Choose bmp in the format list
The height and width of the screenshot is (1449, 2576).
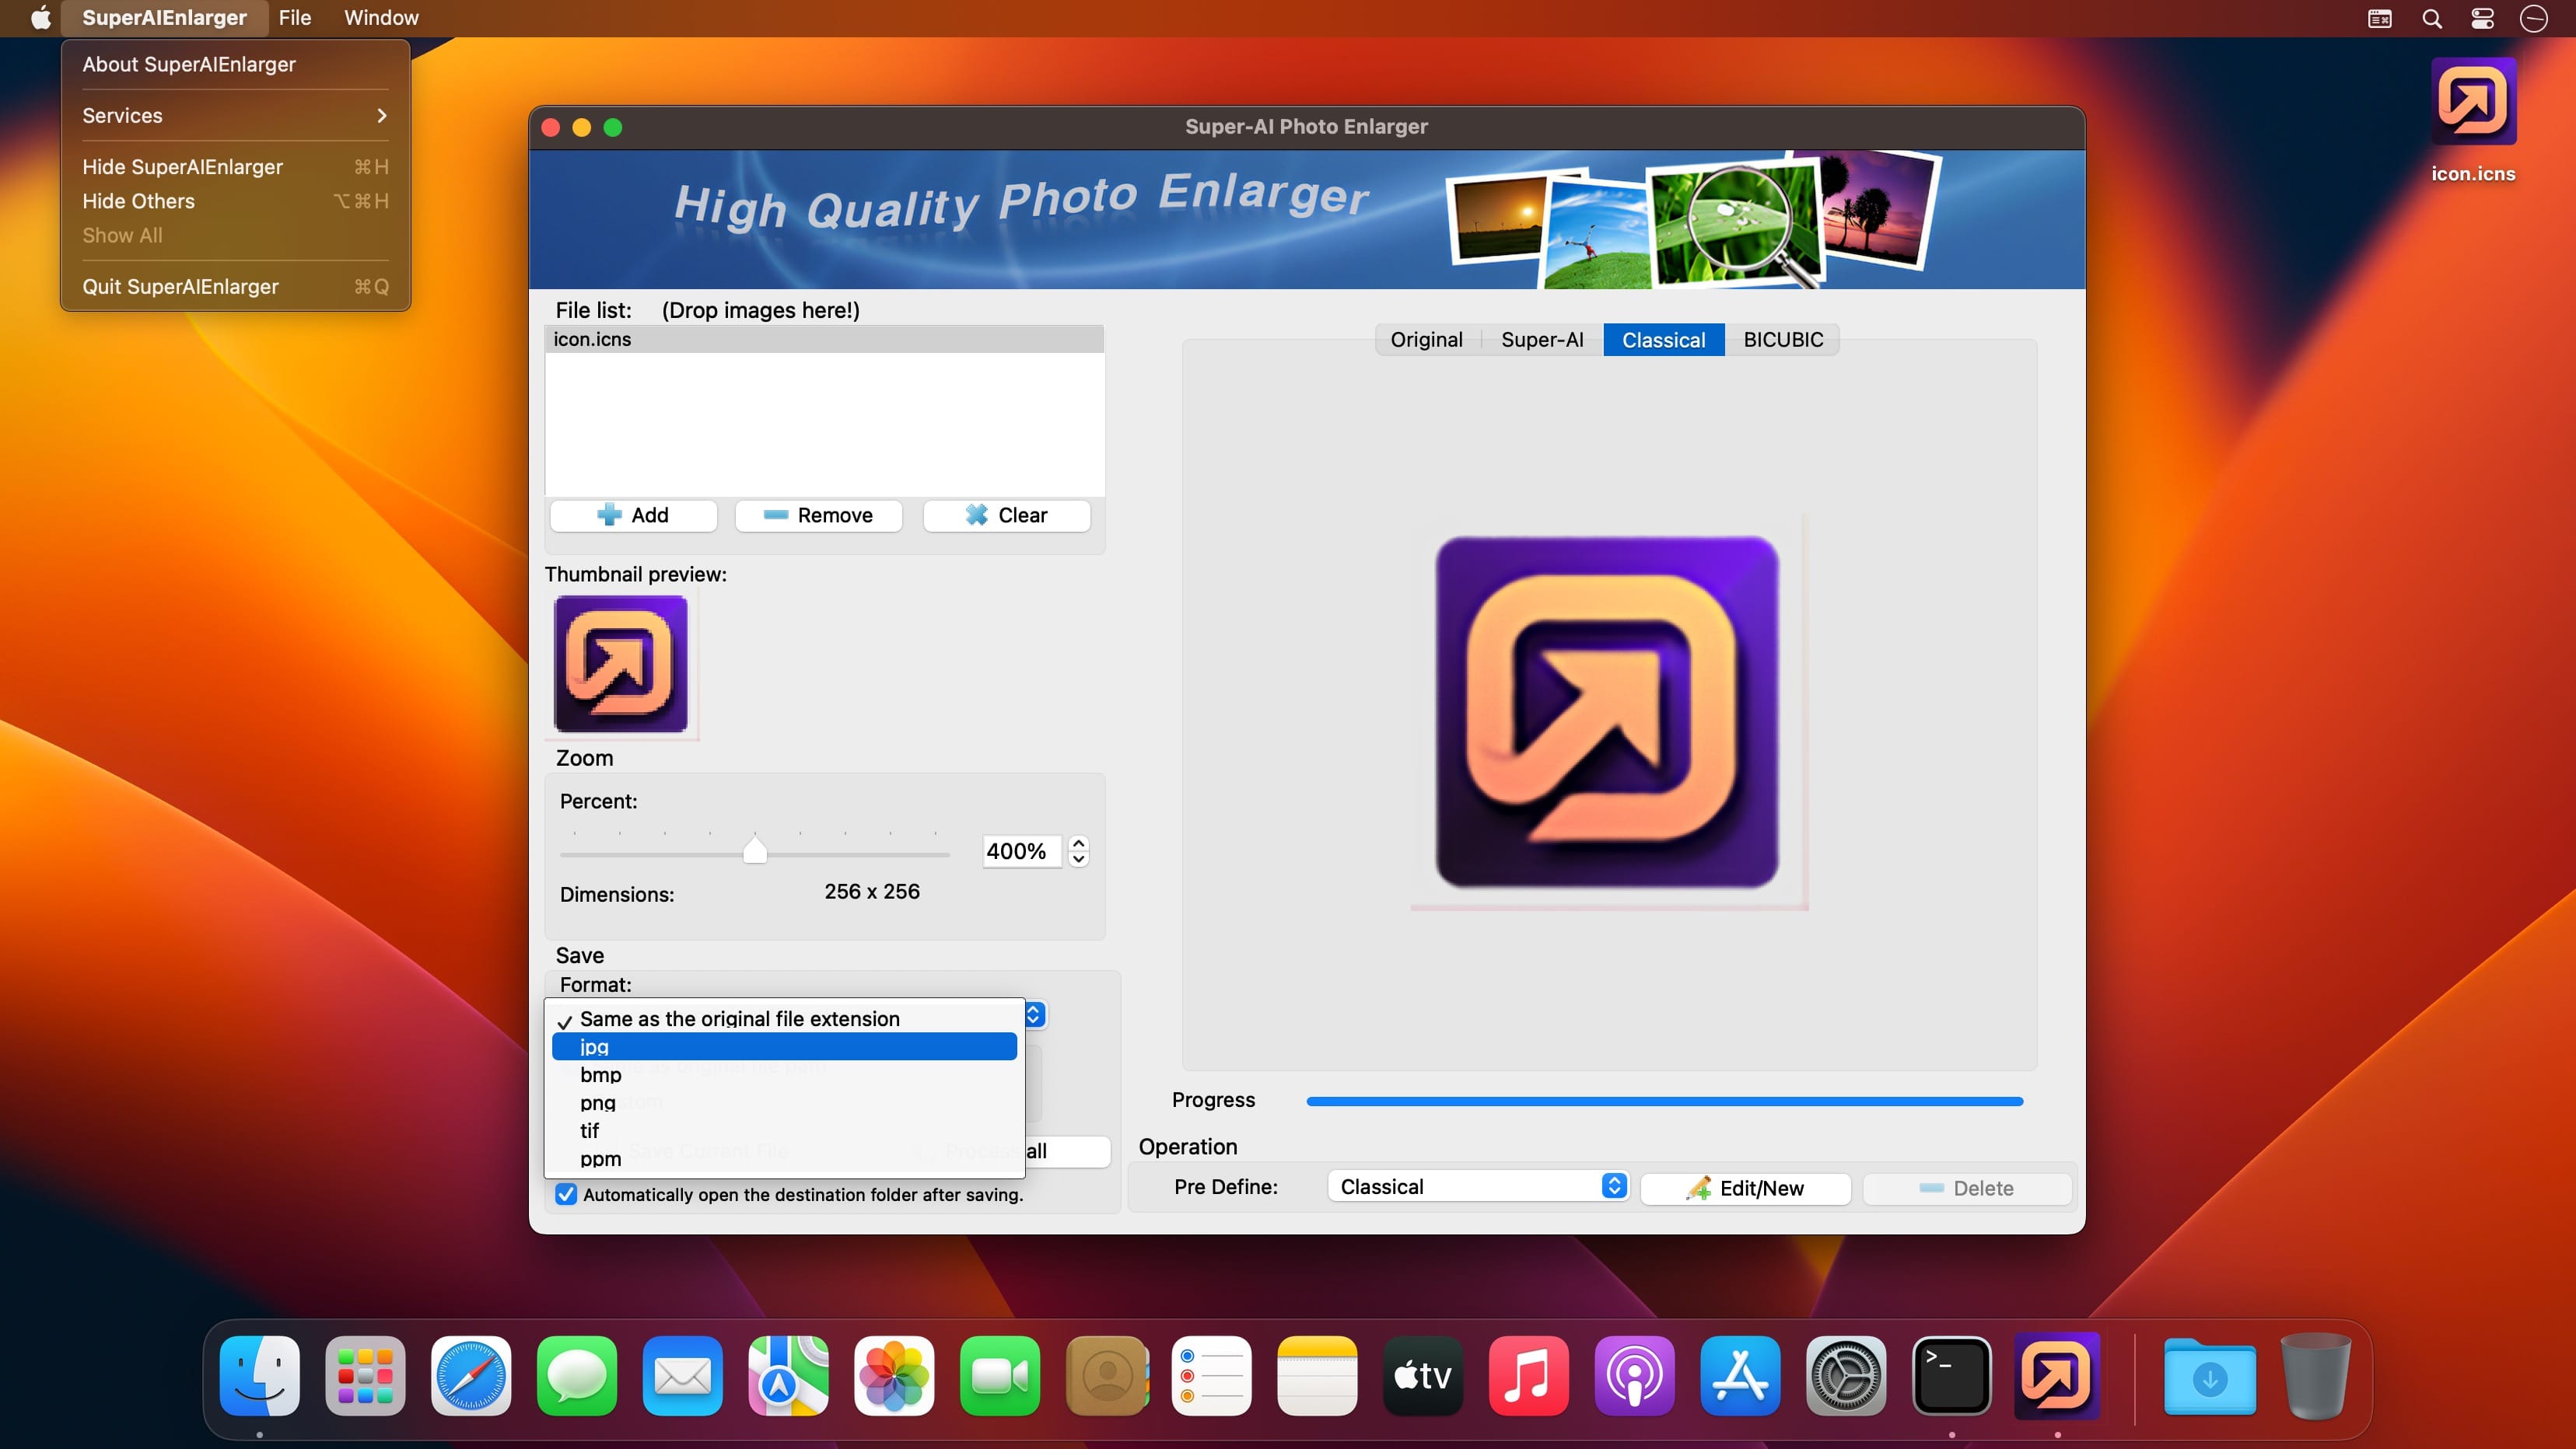pyautogui.click(x=784, y=1074)
